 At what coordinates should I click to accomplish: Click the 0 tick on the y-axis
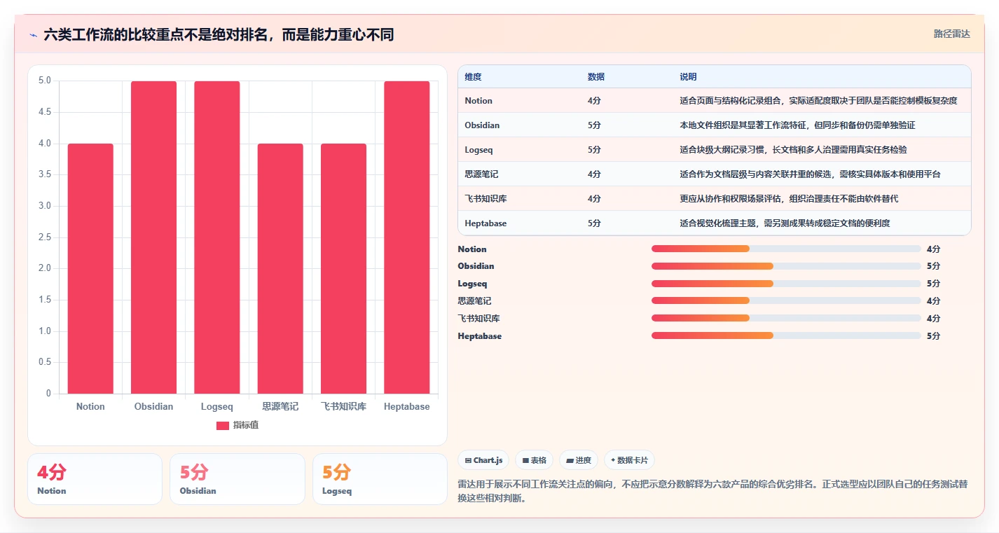coord(48,394)
